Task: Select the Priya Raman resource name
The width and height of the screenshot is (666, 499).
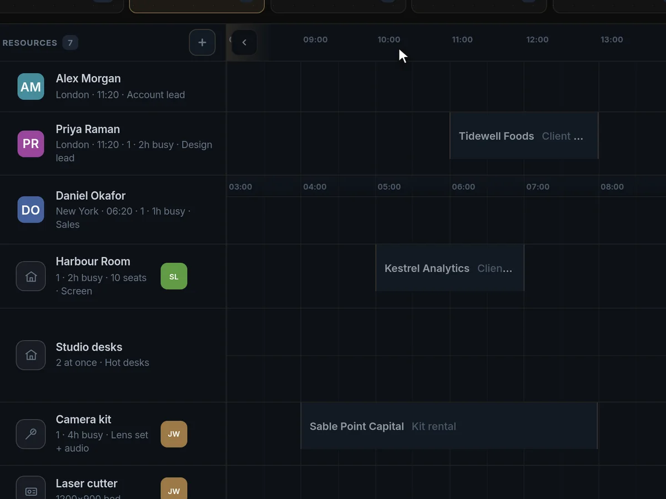Action: pos(88,129)
